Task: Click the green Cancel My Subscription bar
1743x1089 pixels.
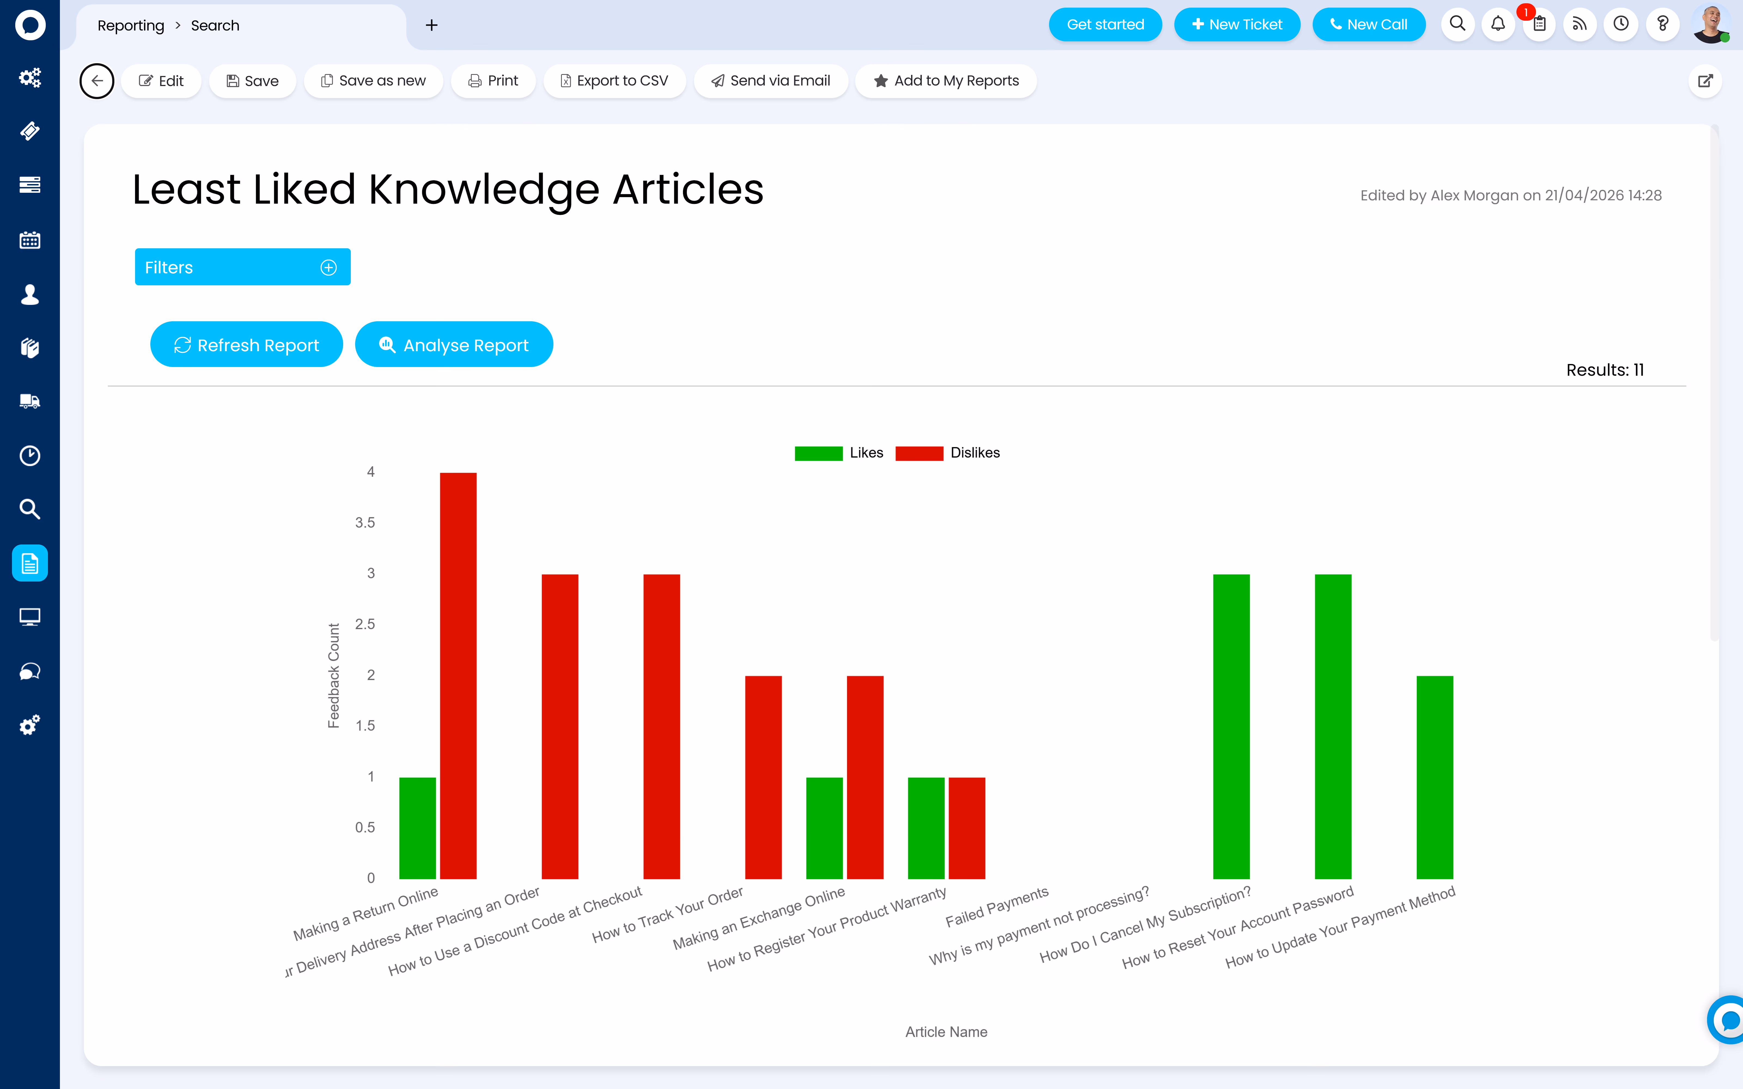Action: [x=1231, y=727]
